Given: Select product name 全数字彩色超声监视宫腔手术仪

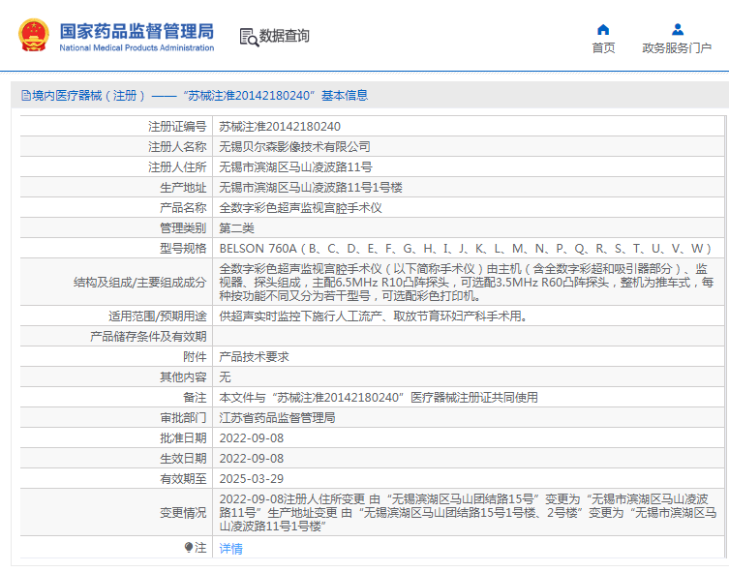Looking at the screenshot, I should point(300,208).
